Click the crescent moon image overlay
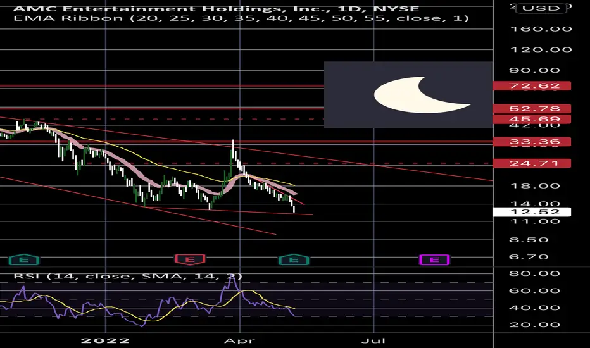Viewport: 590px width, 348px height. coord(408,95)
